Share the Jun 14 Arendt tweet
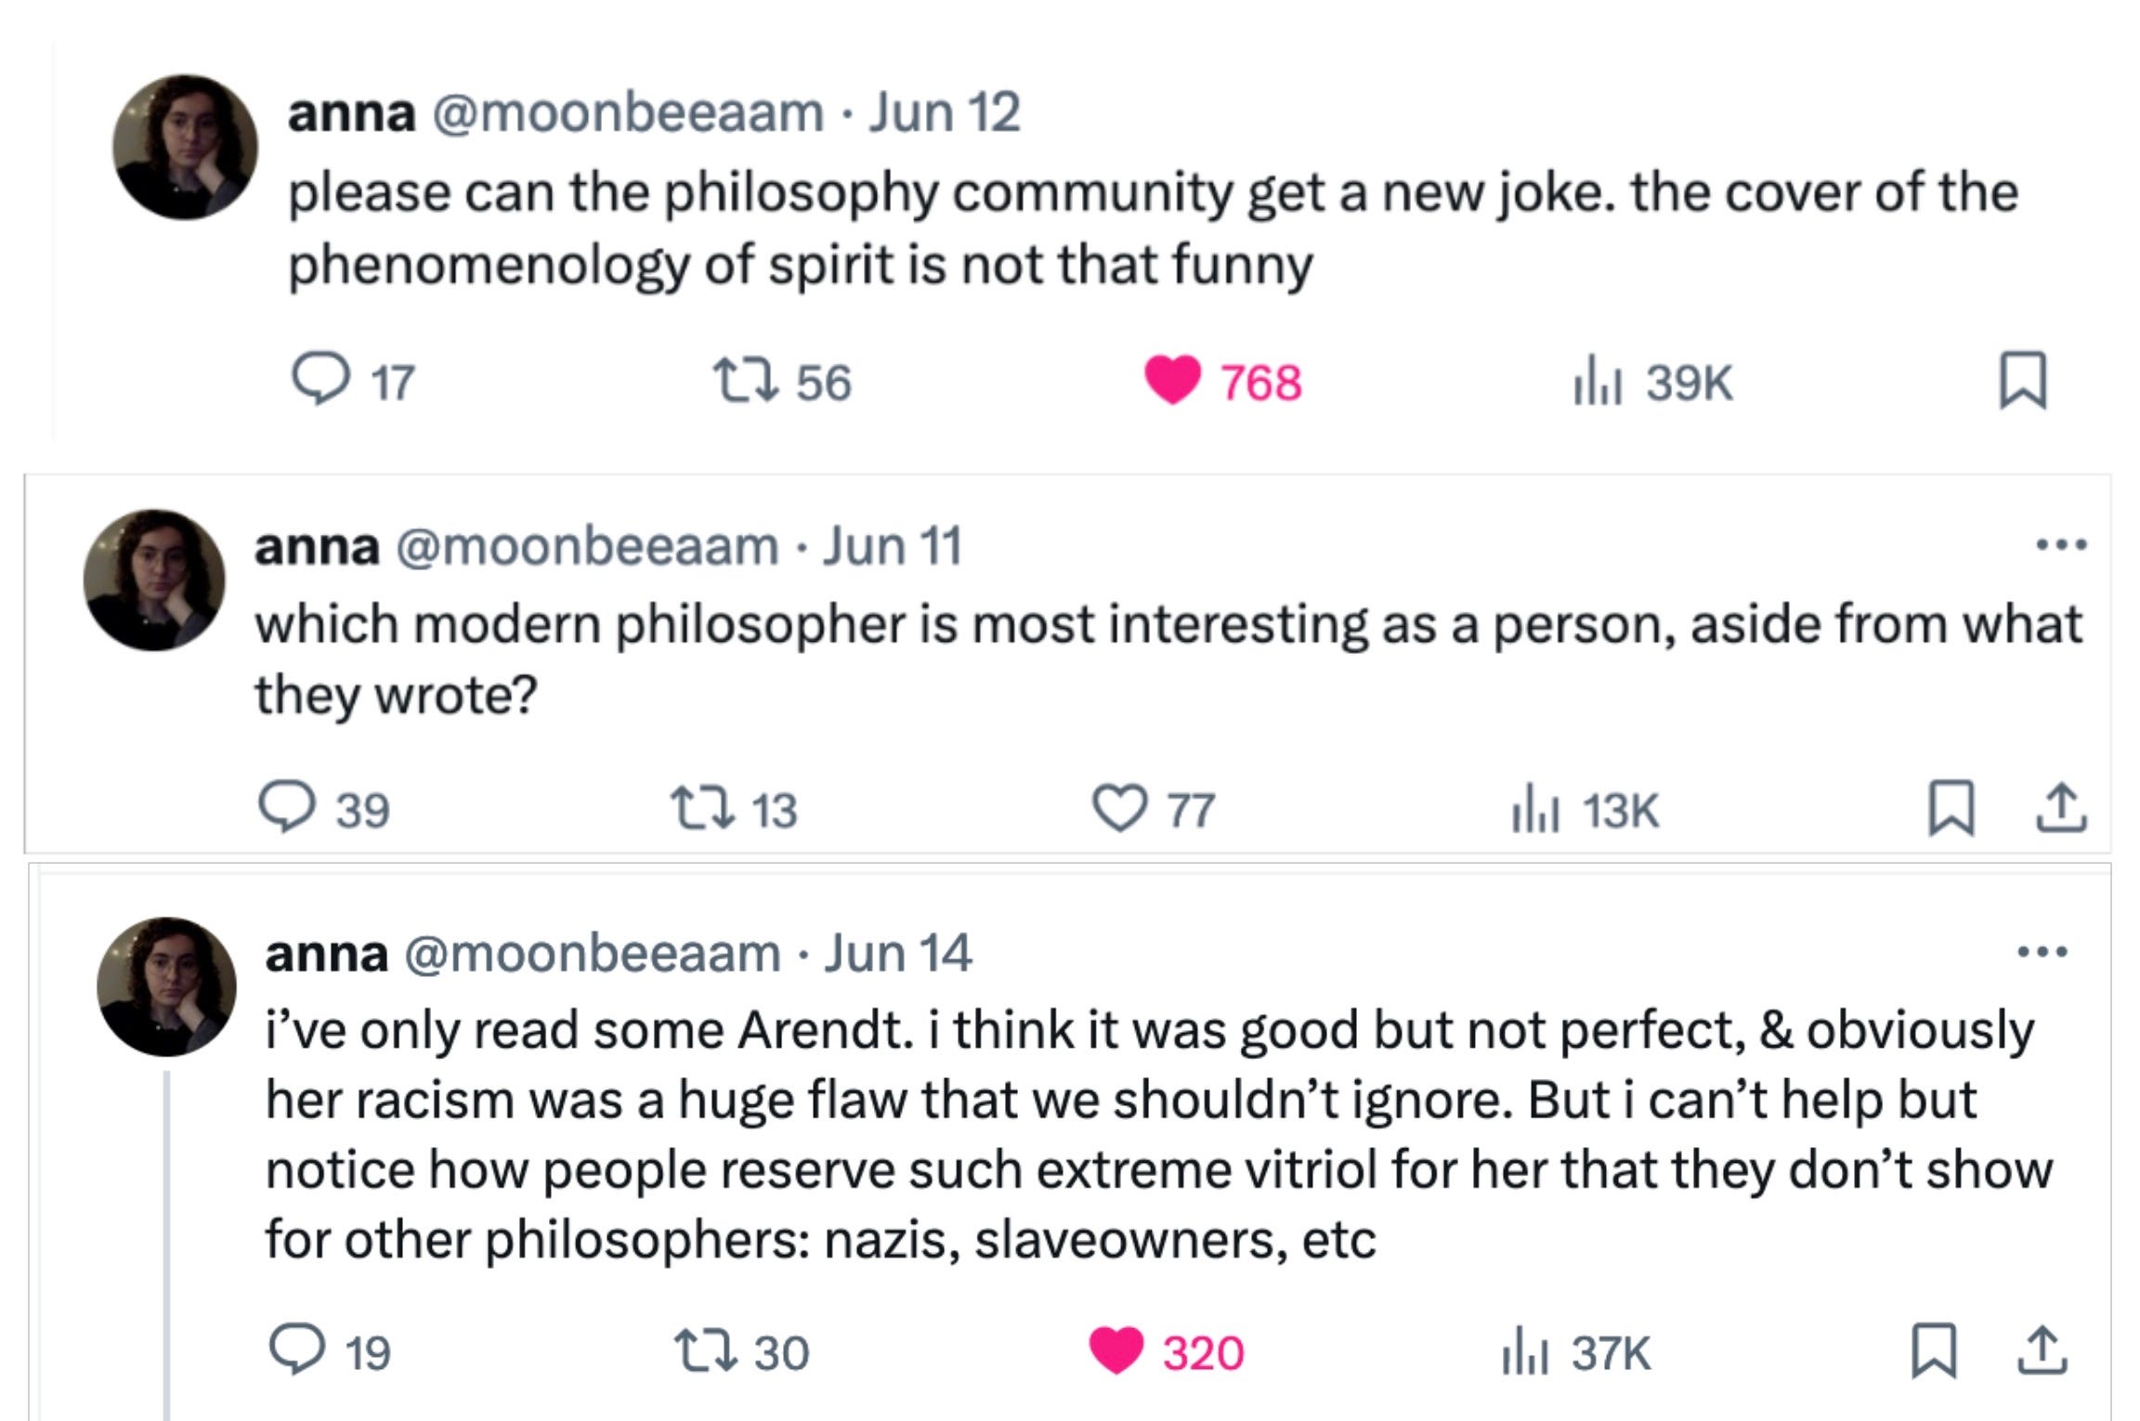This screenshot has width=2140, height=1421. click(2042, 1350)
